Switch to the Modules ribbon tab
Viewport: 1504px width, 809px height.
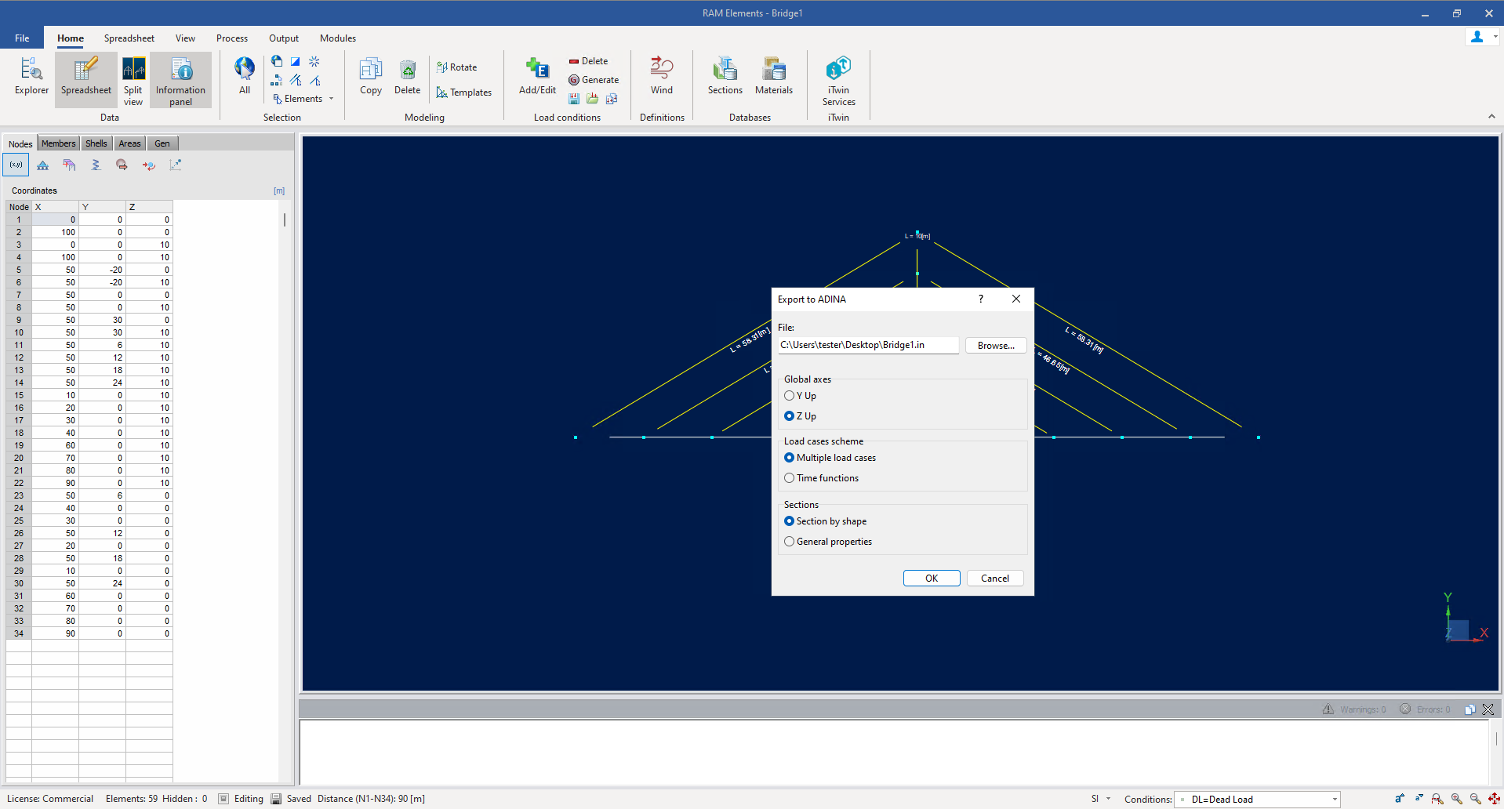[337, 38]
